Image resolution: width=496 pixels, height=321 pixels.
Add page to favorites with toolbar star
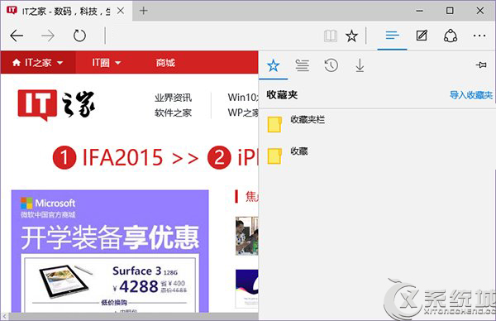pos(351,36)
